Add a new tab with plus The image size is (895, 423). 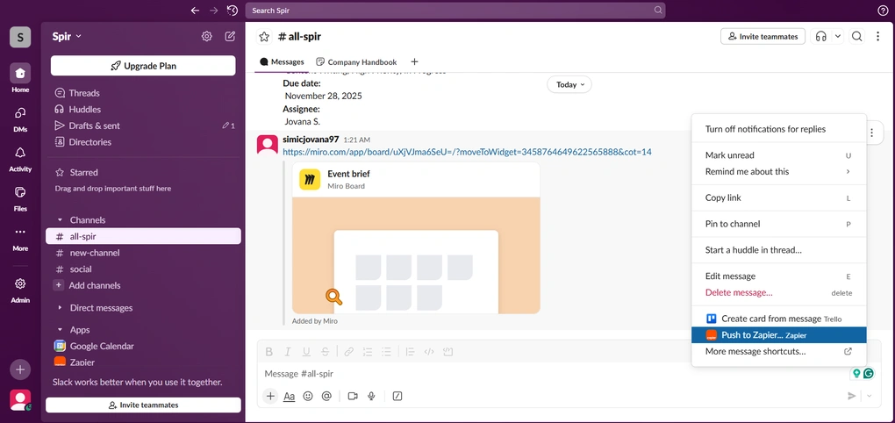[414, 61]
